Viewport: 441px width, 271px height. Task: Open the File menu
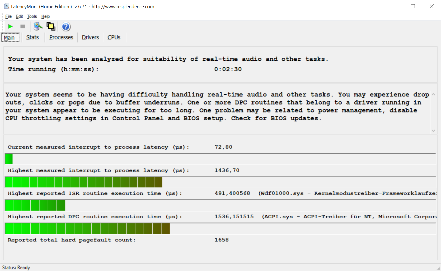pos(8,16)
